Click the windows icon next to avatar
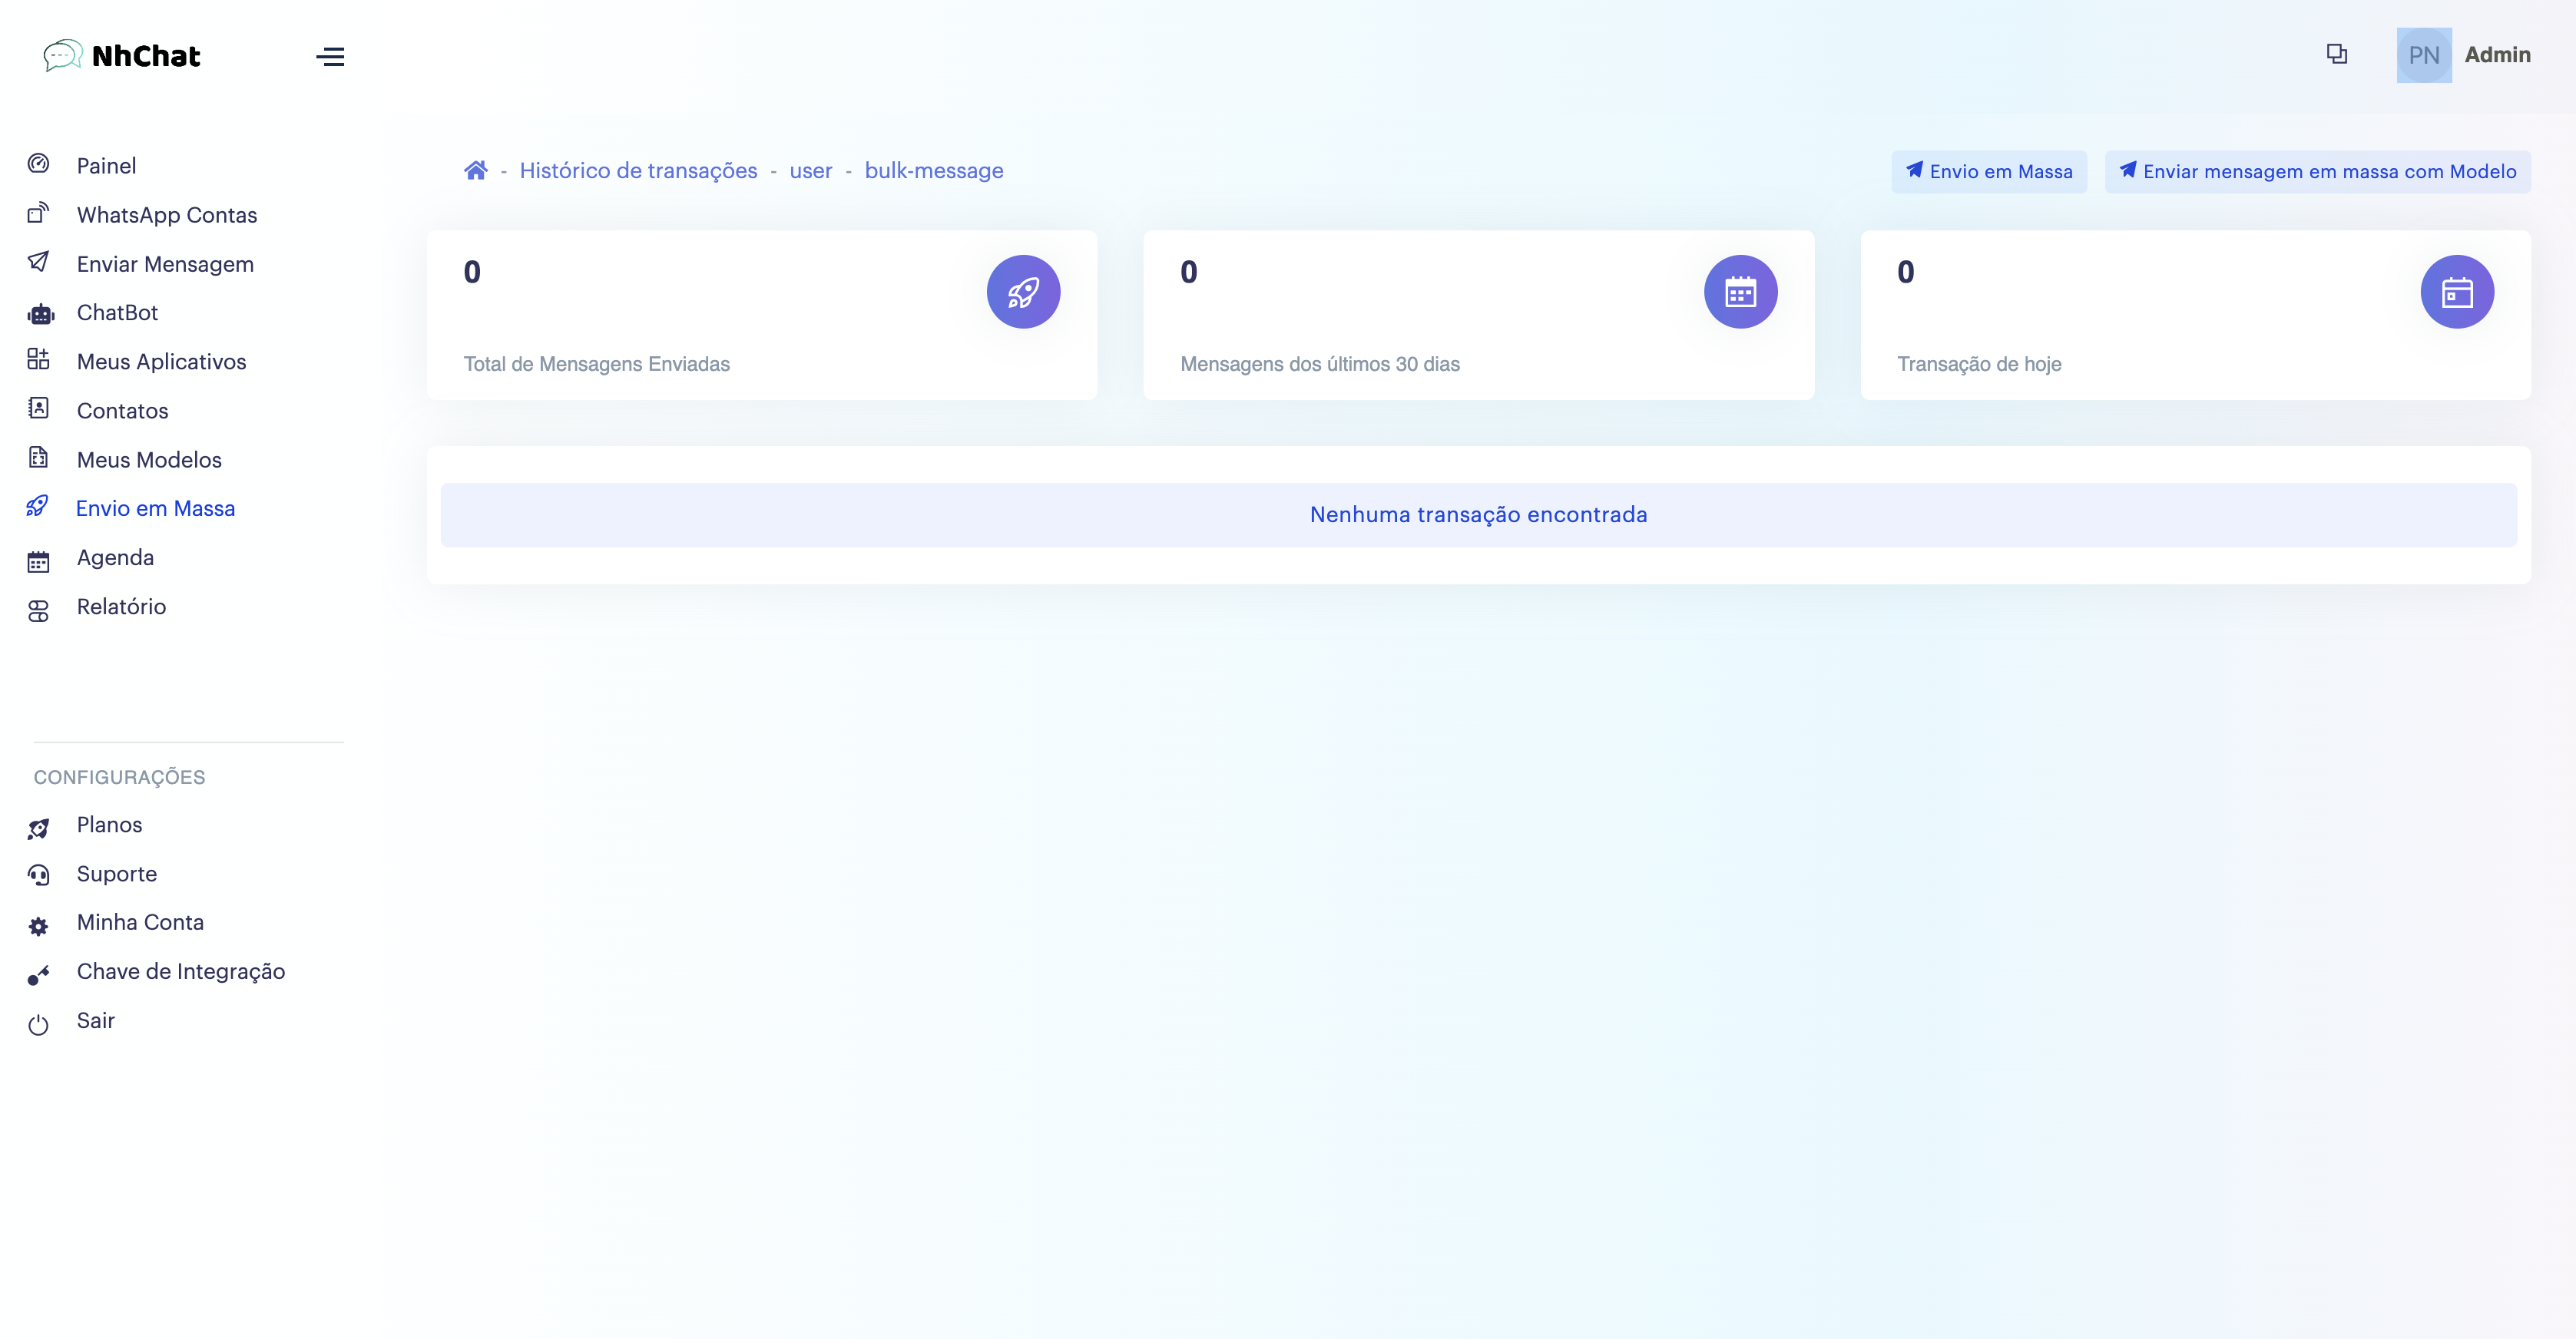The width and height of the screenshot is (2576, 1339). coord(2336,54)
